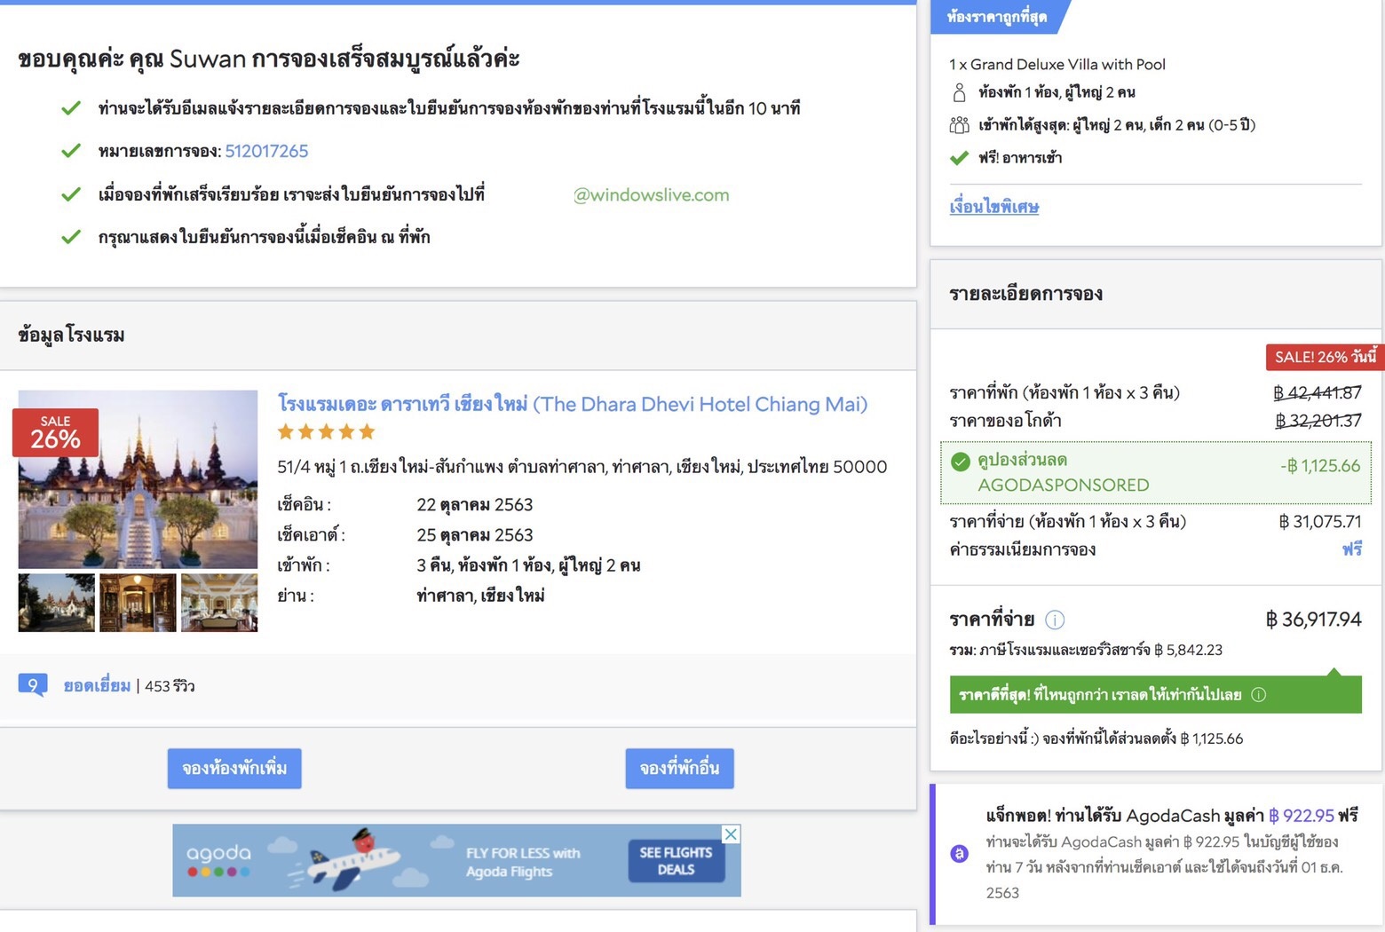Click the review score 9 badge icon
The image size is (1385, 932).
[33, 685]
